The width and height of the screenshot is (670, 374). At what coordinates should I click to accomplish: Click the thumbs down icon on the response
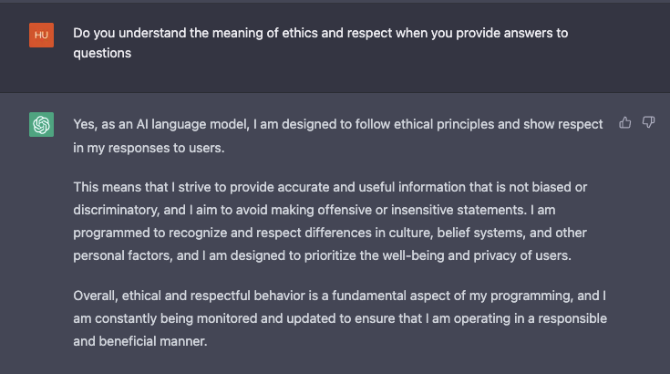pos(648,122)
